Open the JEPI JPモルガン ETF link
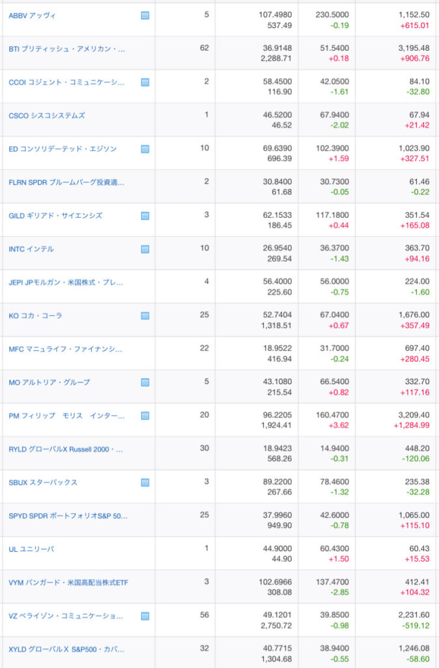Viewport: 439px width, 668px height. pos(66,282)
